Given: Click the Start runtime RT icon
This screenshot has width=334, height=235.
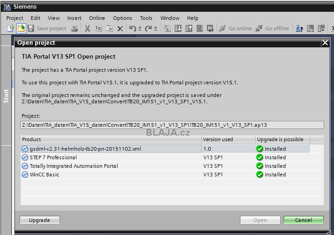Looking at the screenshot, I should (210, 28).
